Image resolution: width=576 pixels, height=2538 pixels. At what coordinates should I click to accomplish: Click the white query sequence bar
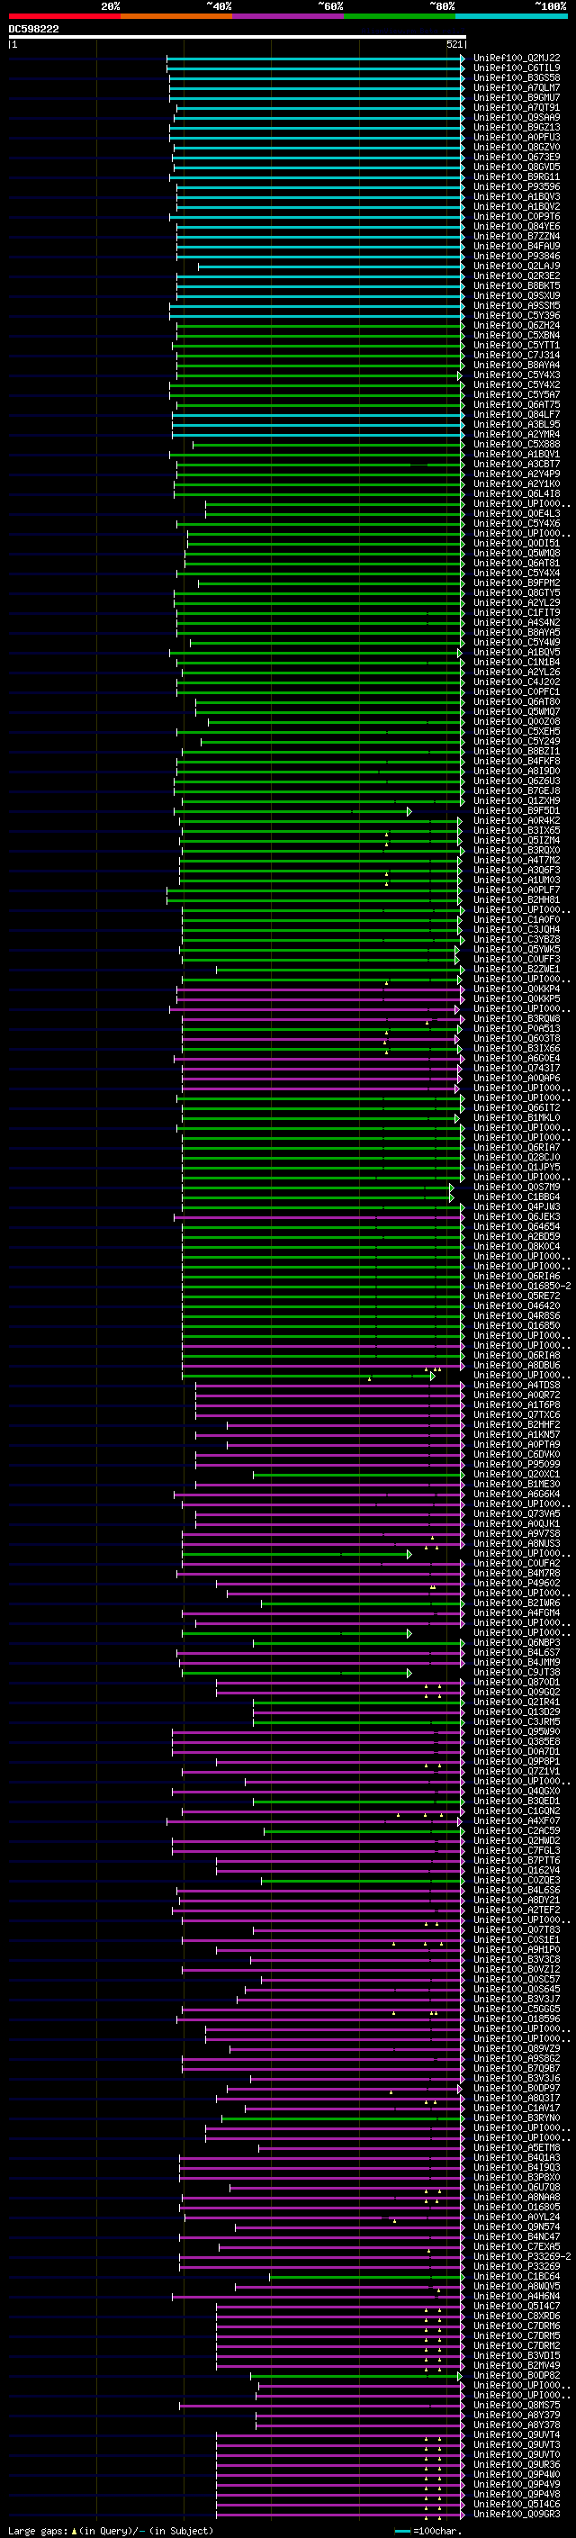point(237,38)
